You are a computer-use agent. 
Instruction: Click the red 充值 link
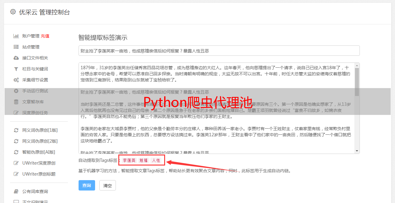[45, 36]
